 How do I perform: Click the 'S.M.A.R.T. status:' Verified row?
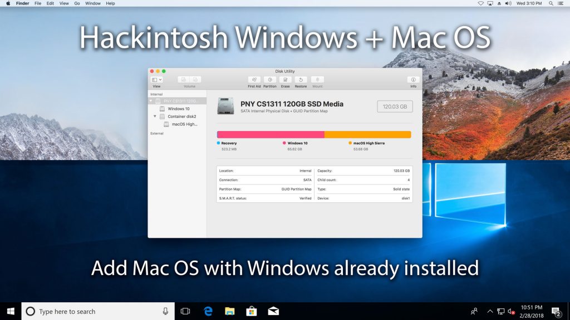click(266, 198)
